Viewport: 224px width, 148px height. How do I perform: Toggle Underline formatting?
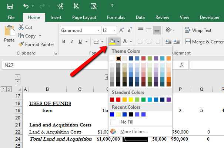pyautogui.click(x=80, y=42)
